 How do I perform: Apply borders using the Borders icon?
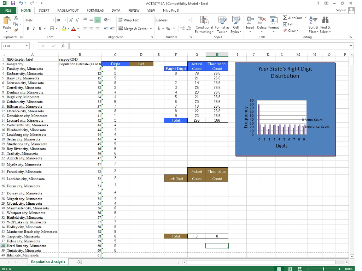point(52,29)
